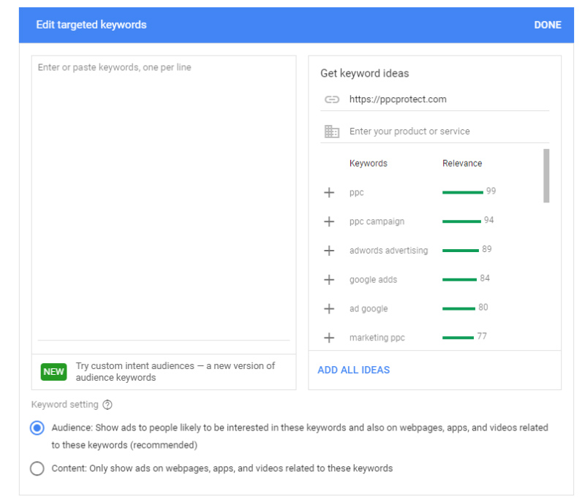Click the building icon beside product field
The height and width of the screenshot is (502, 585).
click(x=332, y=132)
